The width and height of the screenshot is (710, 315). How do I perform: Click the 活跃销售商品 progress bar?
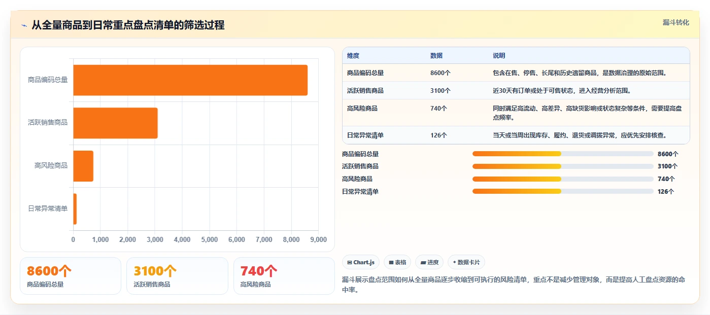[563, 166]
